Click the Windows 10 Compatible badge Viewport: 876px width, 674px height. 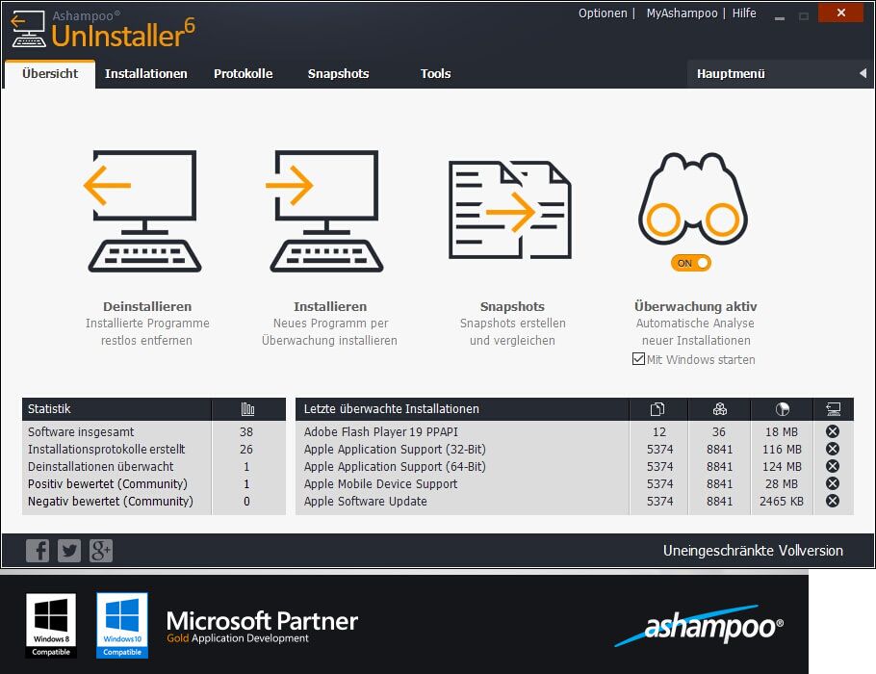click(122, 626)
